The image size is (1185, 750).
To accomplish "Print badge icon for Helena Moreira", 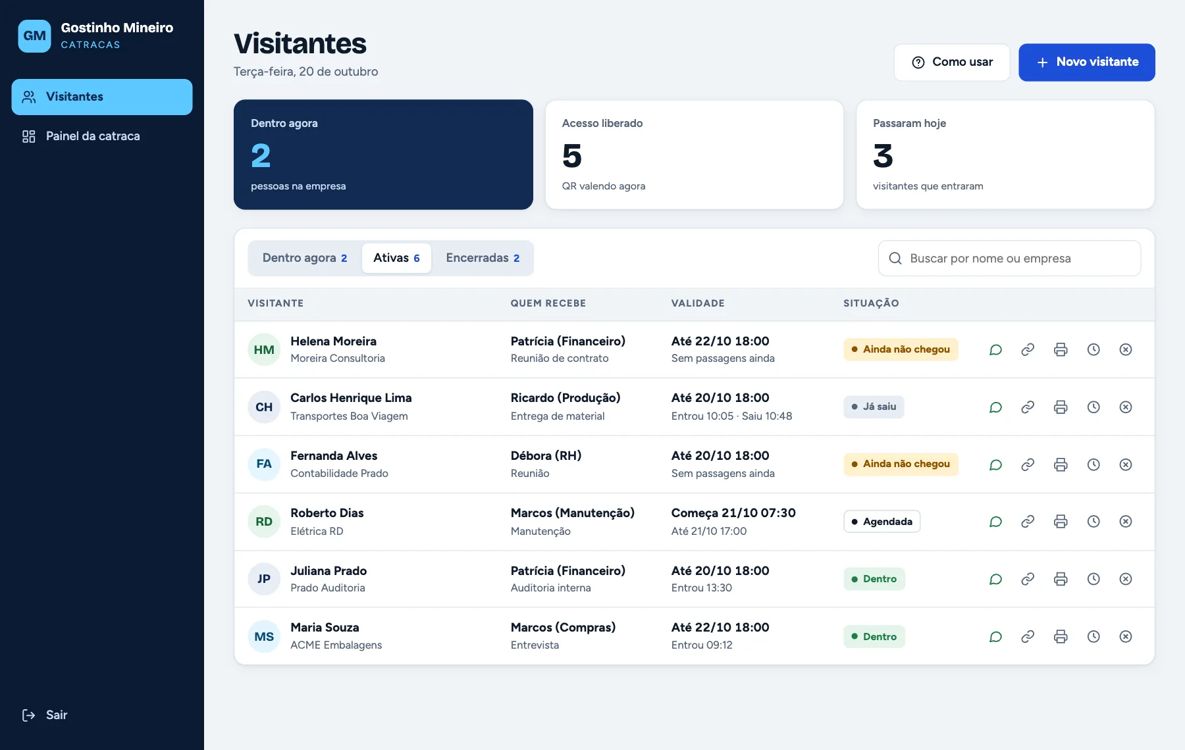I will coord(1061,349).
